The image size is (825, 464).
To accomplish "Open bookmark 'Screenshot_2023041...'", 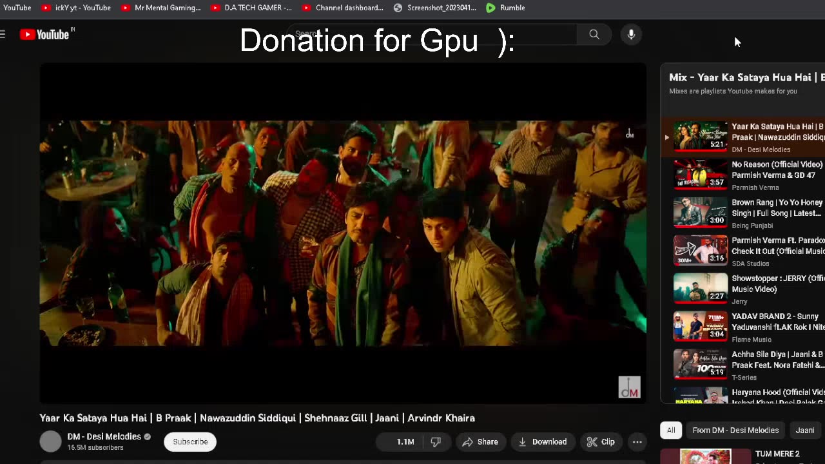I will pyautogui.click(x=435, y=8).
